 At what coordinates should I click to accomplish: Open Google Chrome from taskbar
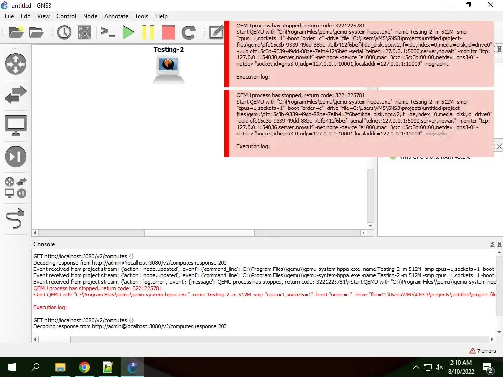(x=84, y=367)
